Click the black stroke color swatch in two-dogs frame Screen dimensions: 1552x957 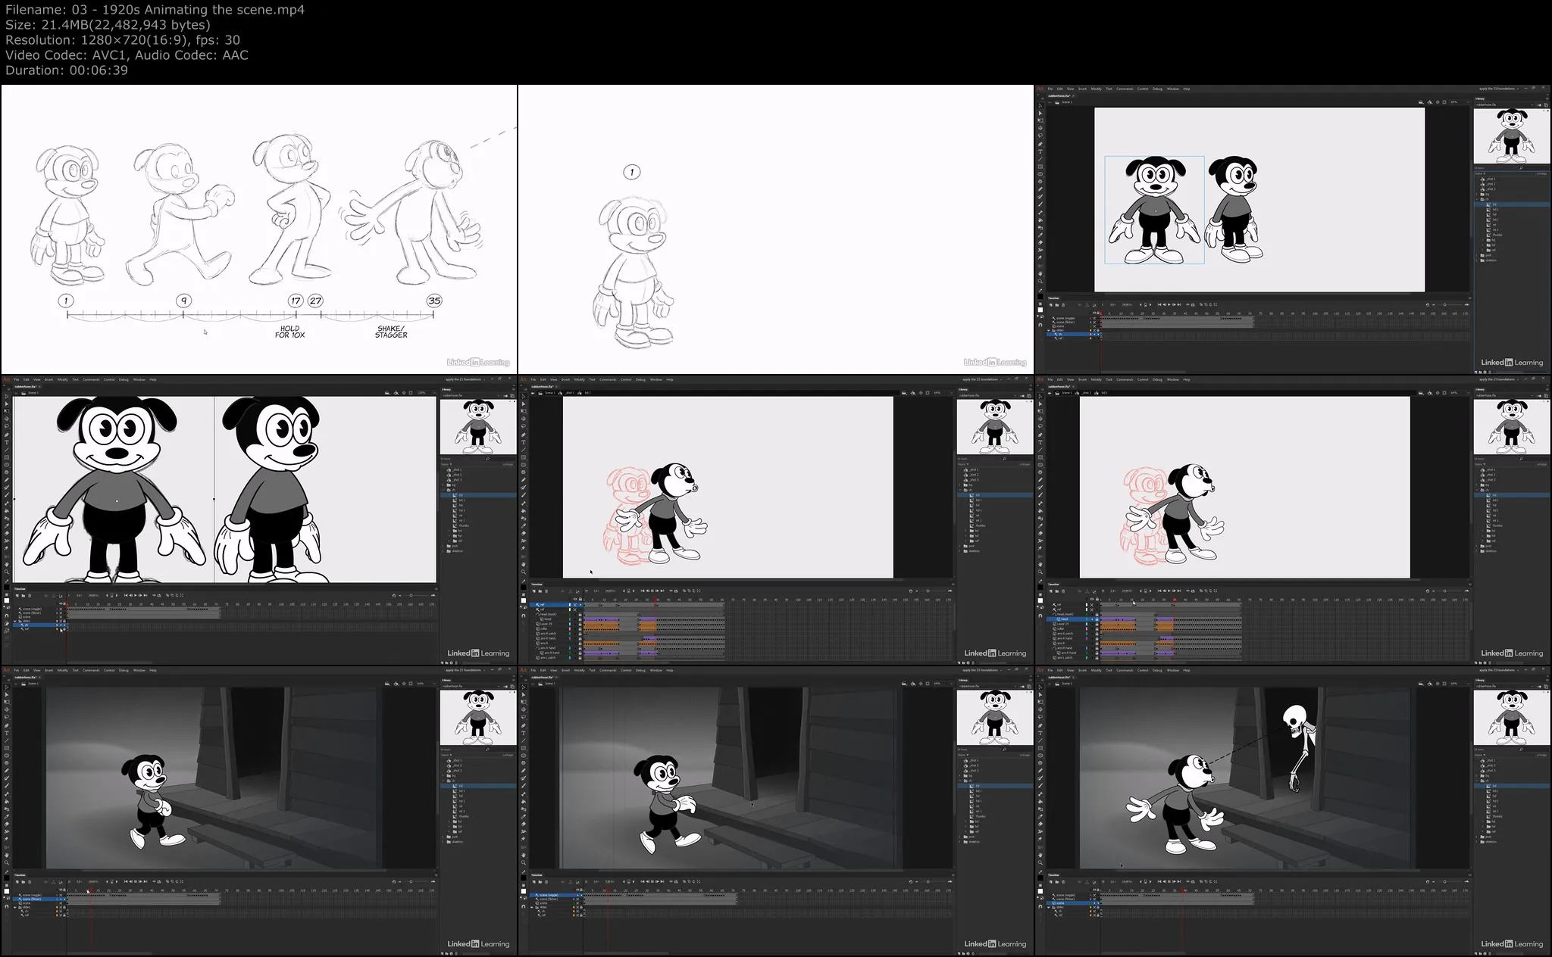coord(1040,297)
